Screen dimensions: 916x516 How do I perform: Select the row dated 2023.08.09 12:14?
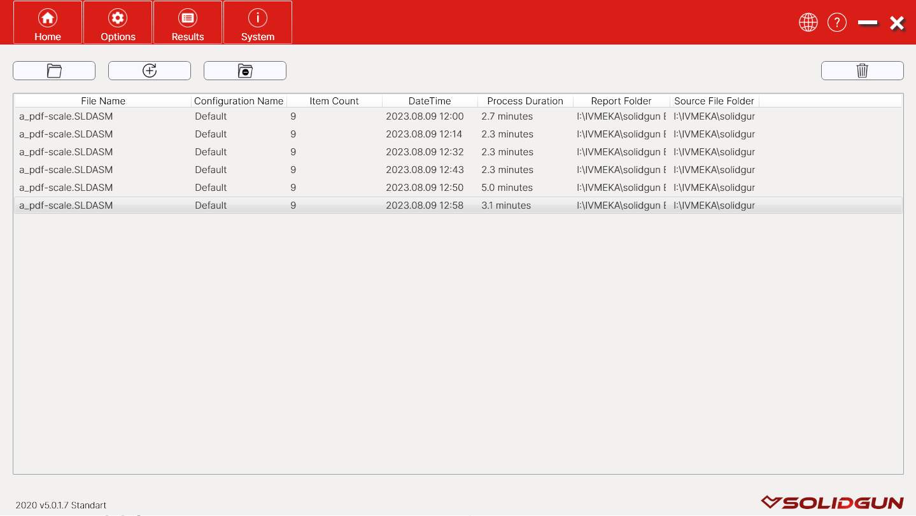[458, 134]
